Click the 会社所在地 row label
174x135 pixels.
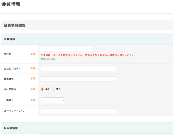point(10,89)
